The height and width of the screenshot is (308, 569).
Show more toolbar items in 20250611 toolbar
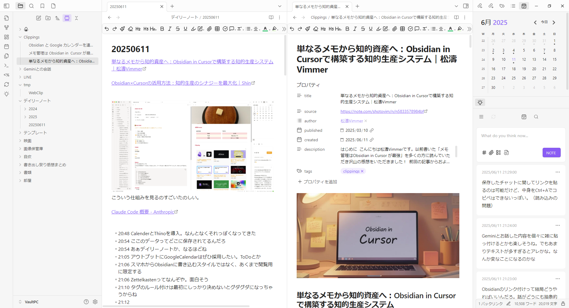(x=284, y=29)
